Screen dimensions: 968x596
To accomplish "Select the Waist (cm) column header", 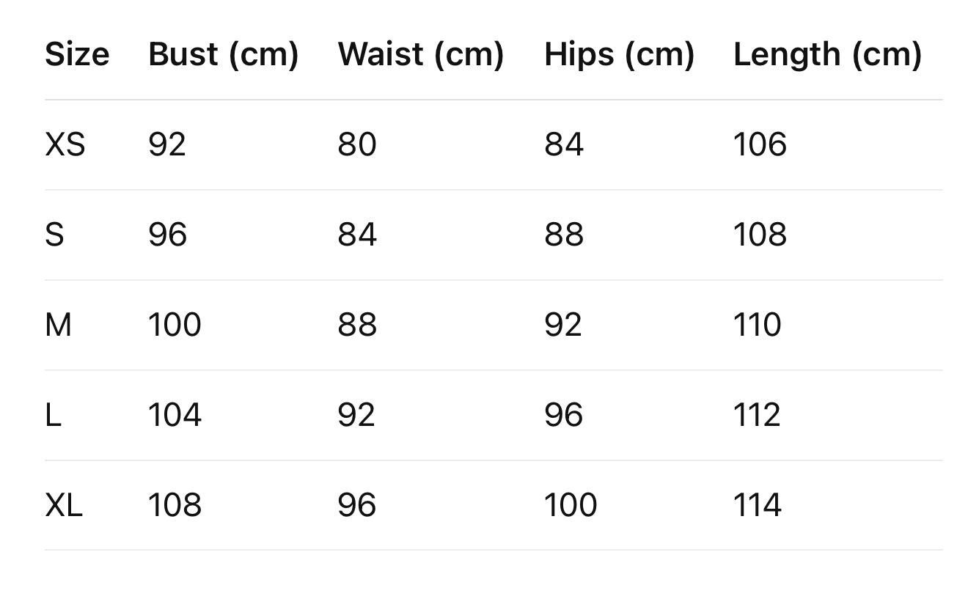I will [420, 54].
